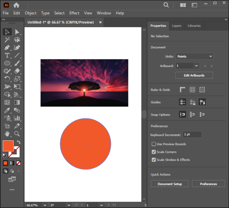Screen dimensions: 229x208
Task: Open the Units dropdown
Action: pyautogui.click(x=194, y=56)
